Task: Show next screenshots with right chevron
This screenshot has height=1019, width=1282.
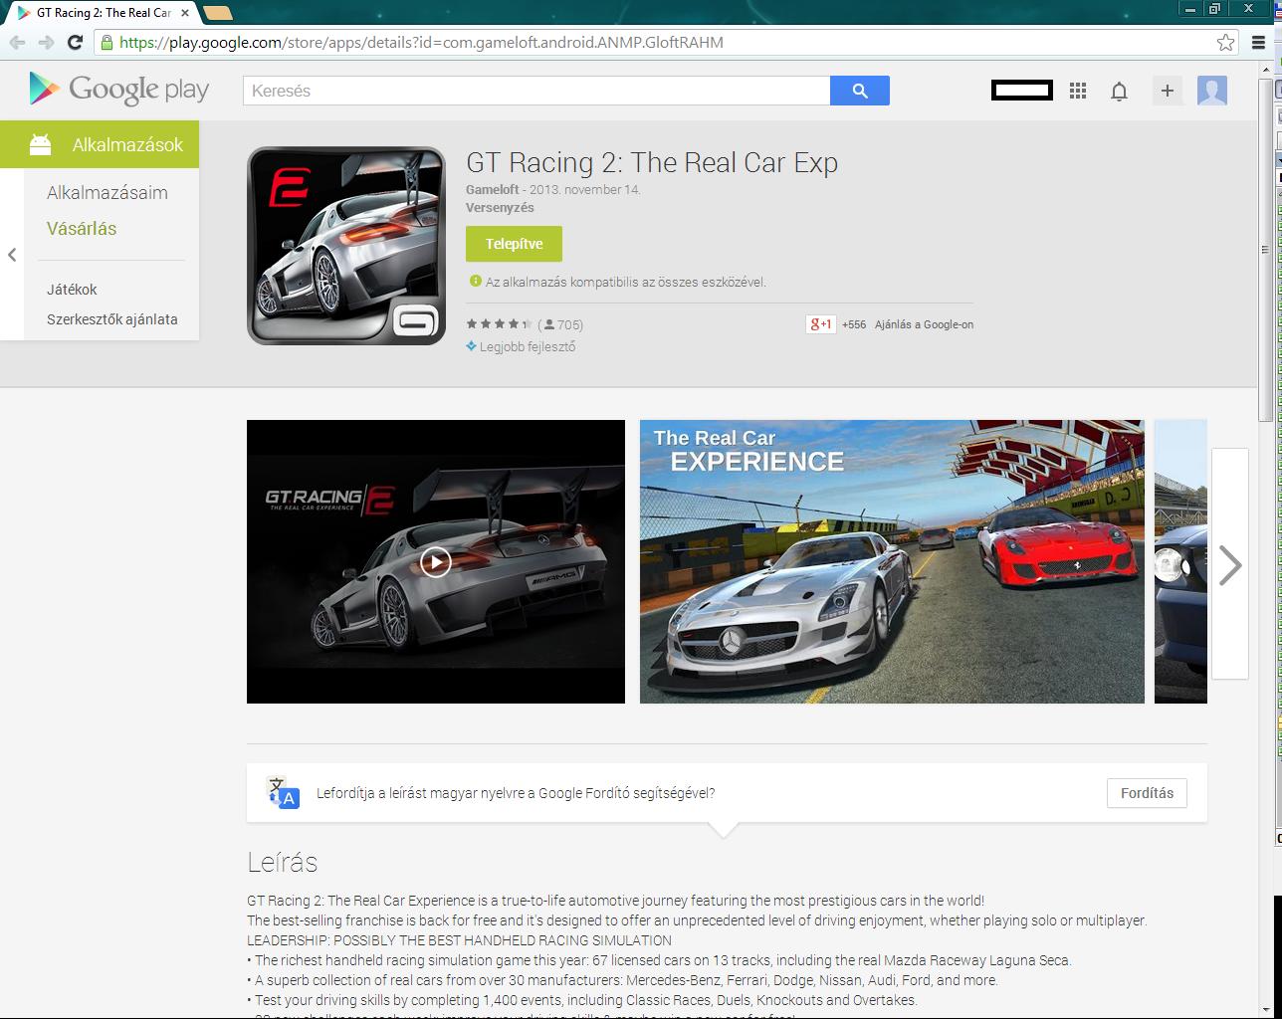Action: (x=1230, y=564)
